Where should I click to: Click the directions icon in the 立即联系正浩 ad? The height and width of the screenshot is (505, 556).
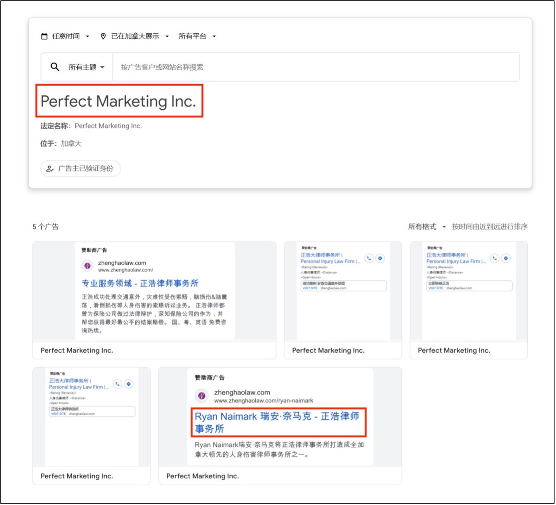506,258
